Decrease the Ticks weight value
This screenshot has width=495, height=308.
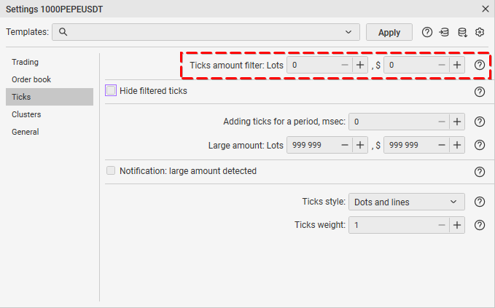tap(442, 225)
